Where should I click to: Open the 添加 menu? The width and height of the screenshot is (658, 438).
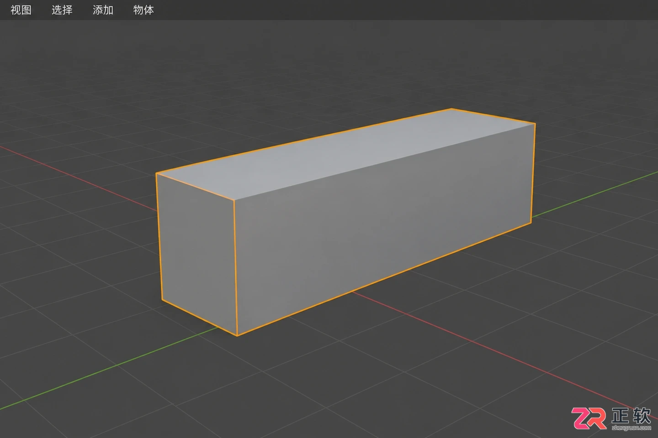(103, 10)
